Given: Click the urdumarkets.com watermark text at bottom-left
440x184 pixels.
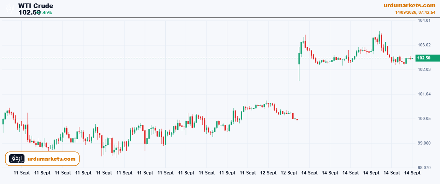Looking at the screenshot, I should pyautogui.click(x=52, y=159).
